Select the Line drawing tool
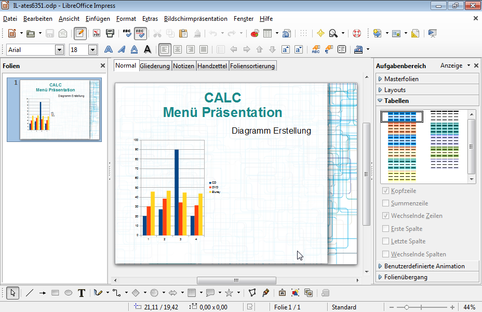 click(x=30, y=293)
